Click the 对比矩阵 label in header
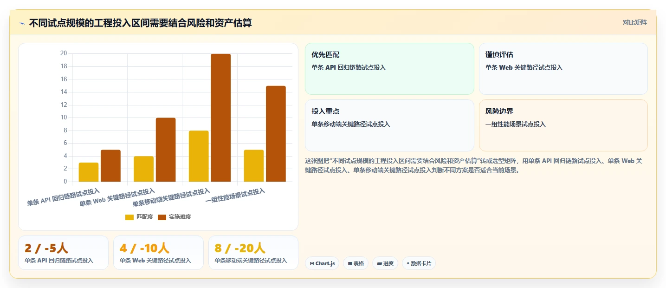The width and height of the screenshot is (666, 288). pyautogui.click(x=634, y=22)
